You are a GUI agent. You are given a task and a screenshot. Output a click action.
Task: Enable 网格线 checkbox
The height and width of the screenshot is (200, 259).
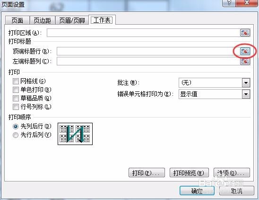[x=16, y=81]
